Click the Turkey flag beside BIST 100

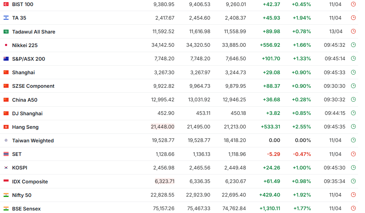[6, 4]
